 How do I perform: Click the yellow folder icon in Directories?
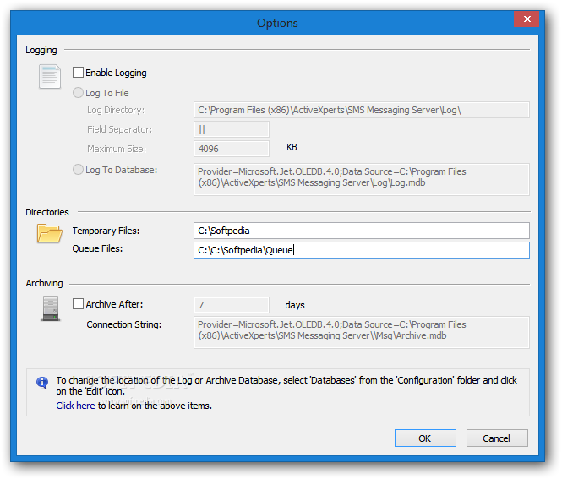point(50,233)
